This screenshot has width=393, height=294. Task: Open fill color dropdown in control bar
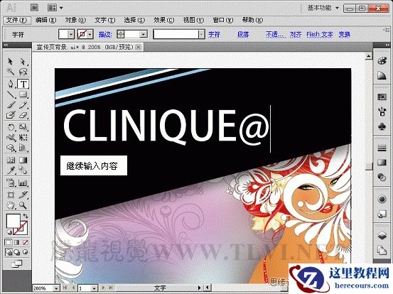(71, 34)
